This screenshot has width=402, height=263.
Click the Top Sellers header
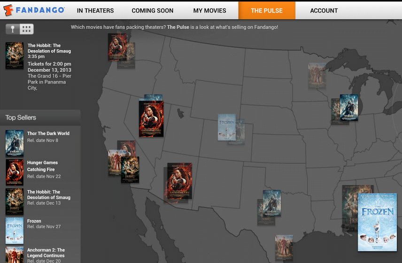point(40,118)
